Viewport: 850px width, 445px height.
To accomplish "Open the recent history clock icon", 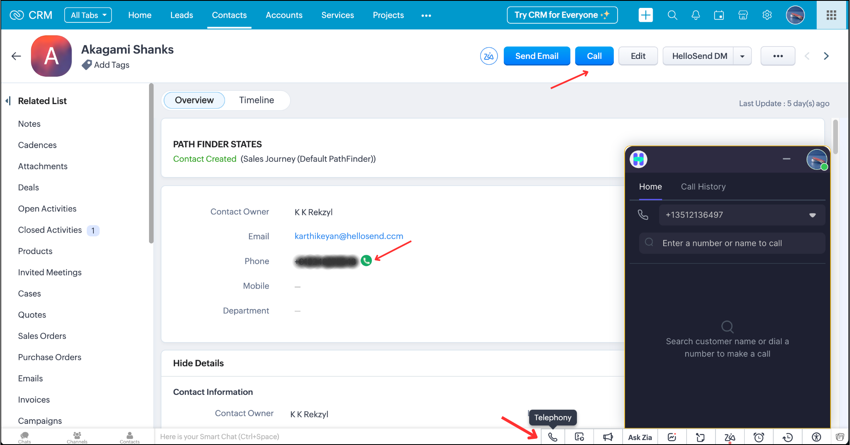I will [x=787, y=437].
